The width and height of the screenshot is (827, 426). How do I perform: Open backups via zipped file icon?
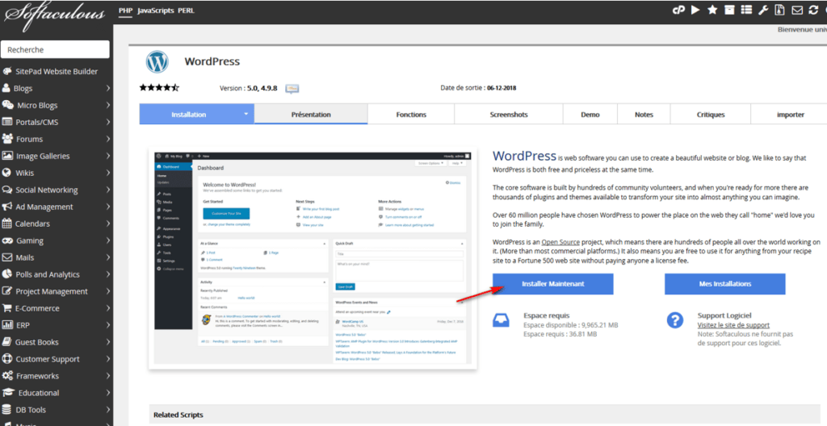[x=779, y=10]
